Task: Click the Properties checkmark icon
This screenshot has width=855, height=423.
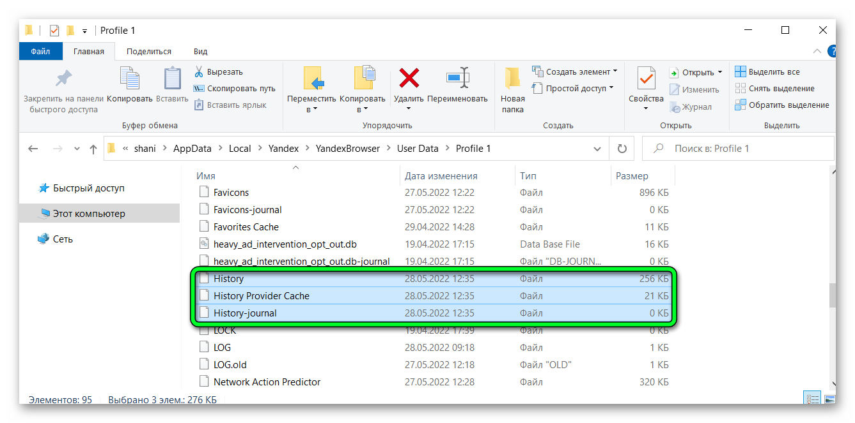Action: (646, 78)
